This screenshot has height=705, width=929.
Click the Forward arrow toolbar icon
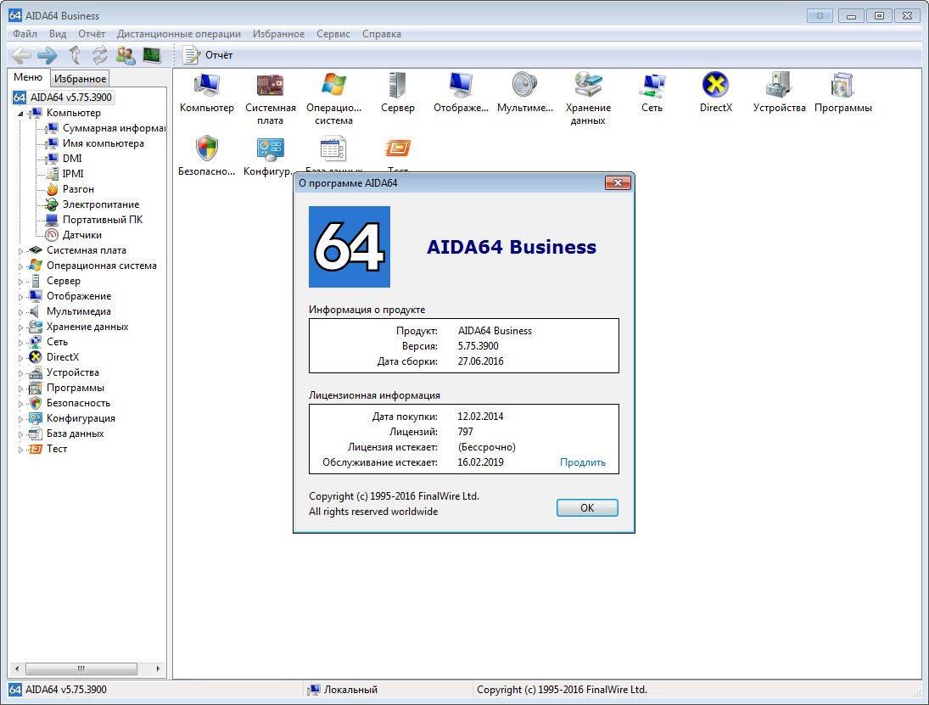point(48,56)
